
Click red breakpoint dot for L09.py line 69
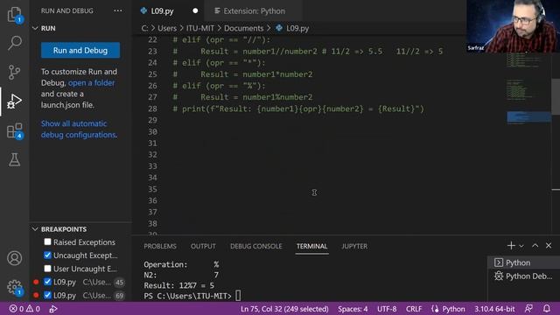tap(36, 296)
